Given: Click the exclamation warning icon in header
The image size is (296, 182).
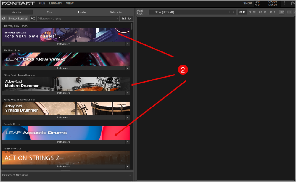Looking at the screenshot, I should pyautogui.click(x=285, y=3).
